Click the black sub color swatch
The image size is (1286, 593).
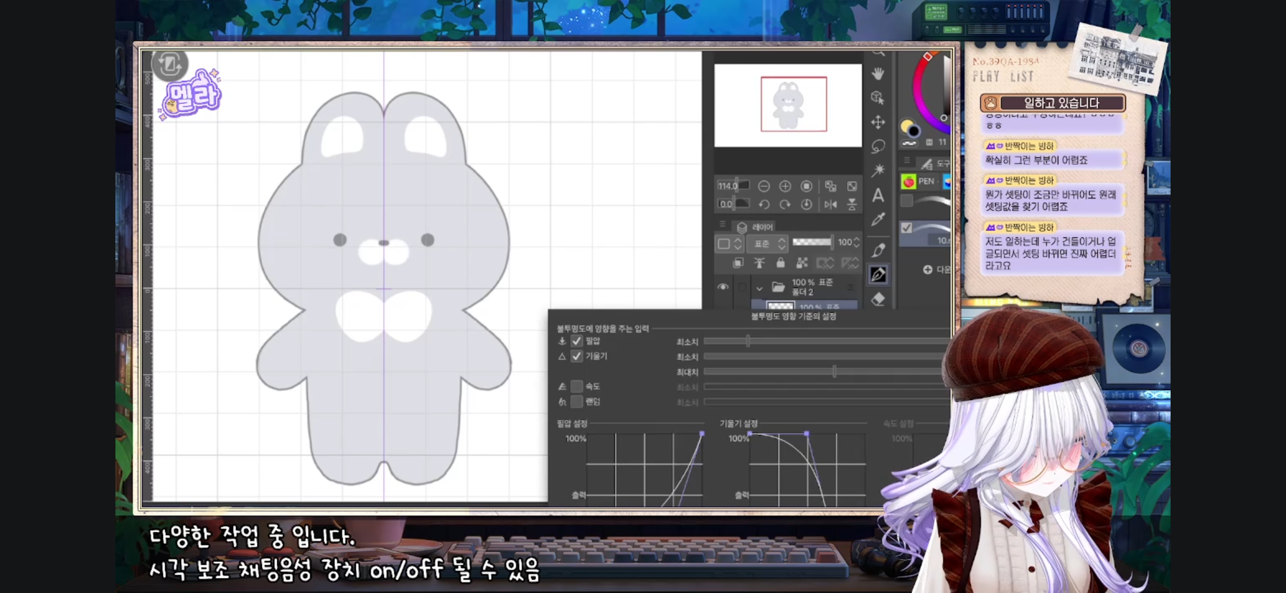913,132
